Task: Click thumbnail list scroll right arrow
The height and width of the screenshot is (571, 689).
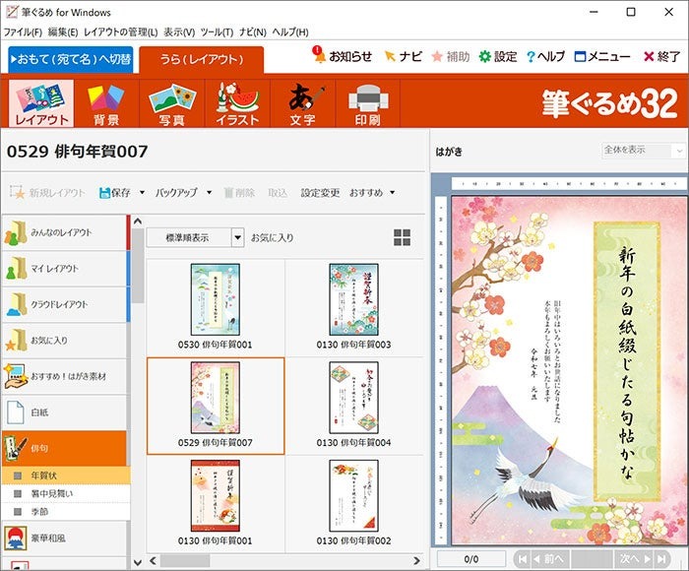Action: coord(416,561)
